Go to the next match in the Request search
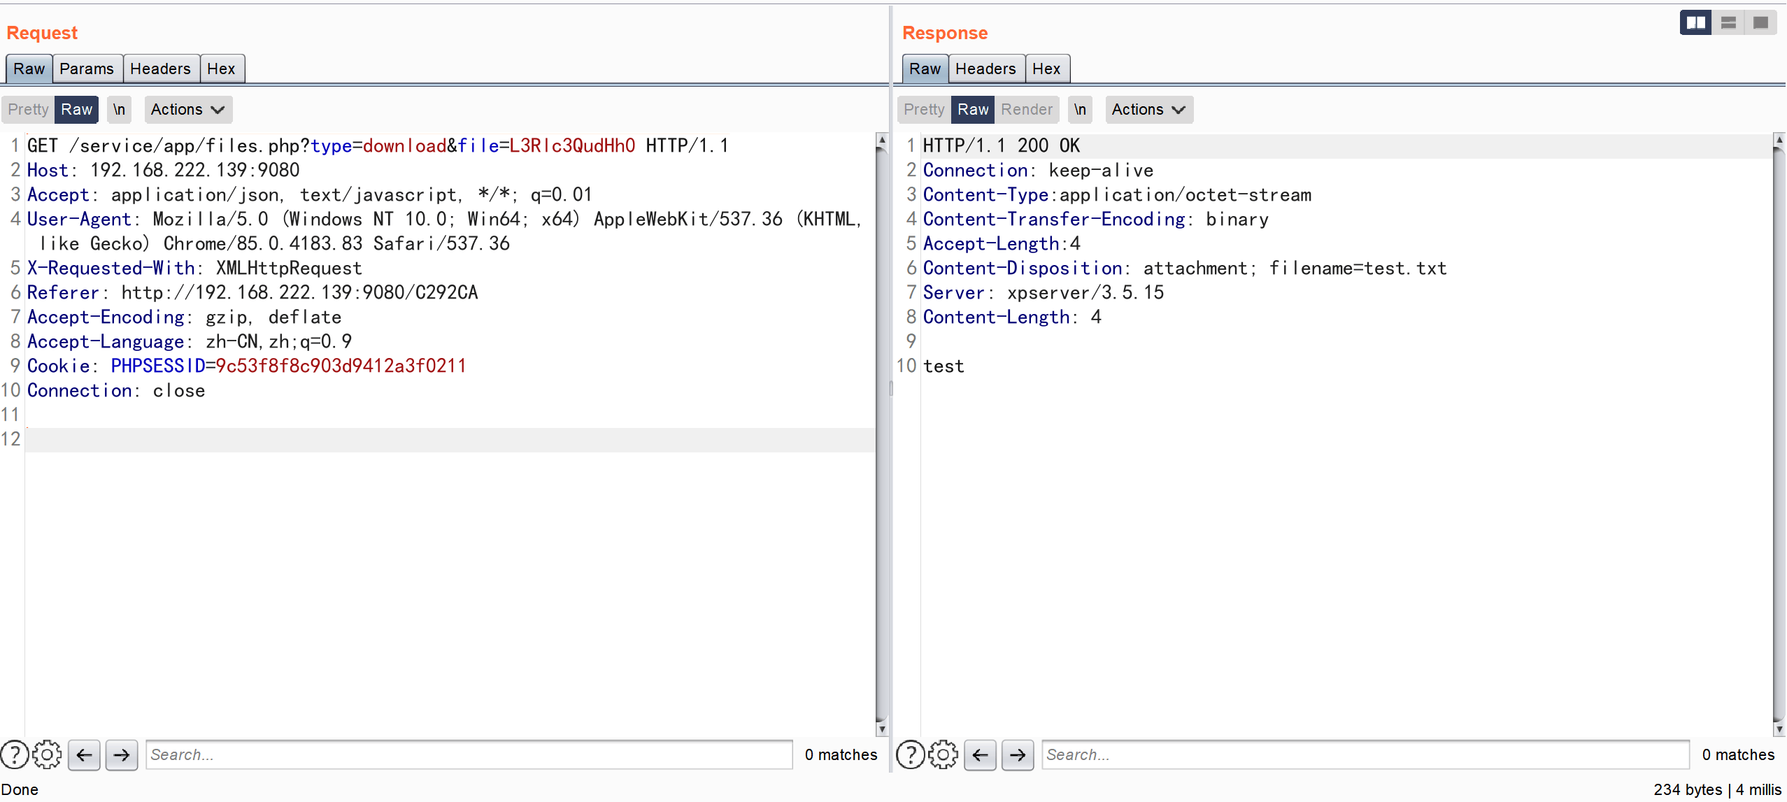 (122, 754)
